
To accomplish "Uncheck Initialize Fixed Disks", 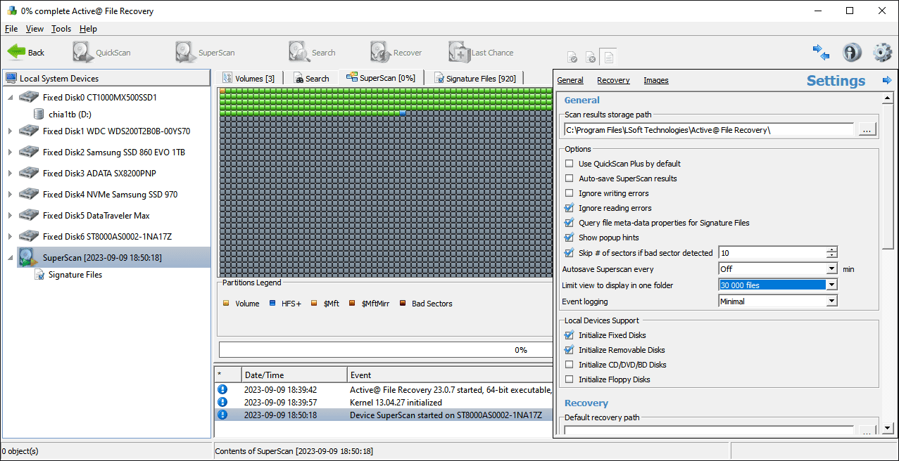I will tap(570, 335).
